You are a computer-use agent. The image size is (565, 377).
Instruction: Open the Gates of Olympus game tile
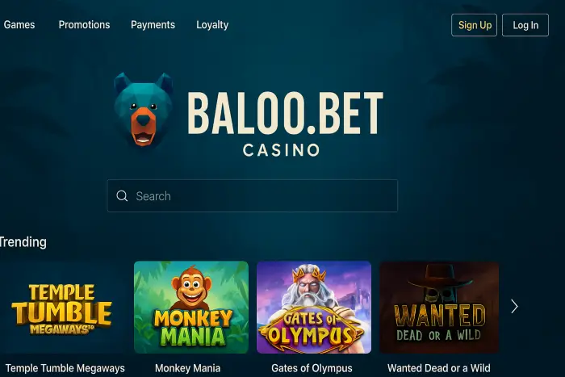coord(314,307)
